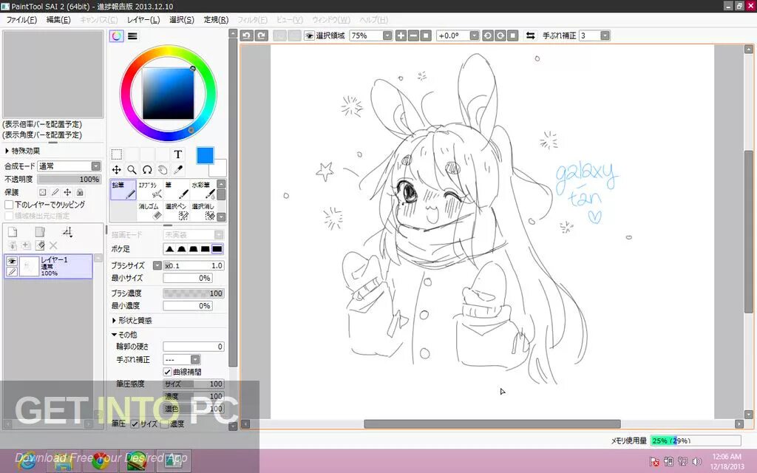Screen dimensions: 757x473
Task: Choose the エアブラシ airbrush tool
Action: tap(150, 190)
